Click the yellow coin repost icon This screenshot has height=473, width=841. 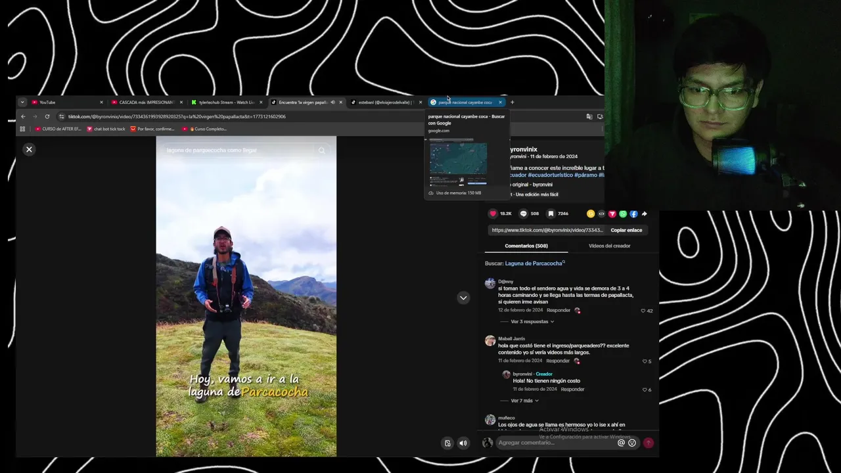click(591, 214)
